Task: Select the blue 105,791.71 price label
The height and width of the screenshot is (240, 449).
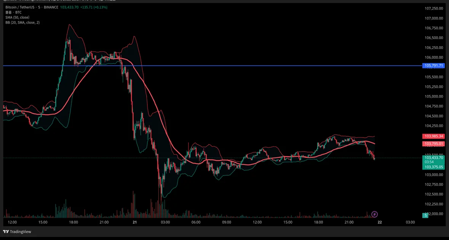Action: (433, 66)
